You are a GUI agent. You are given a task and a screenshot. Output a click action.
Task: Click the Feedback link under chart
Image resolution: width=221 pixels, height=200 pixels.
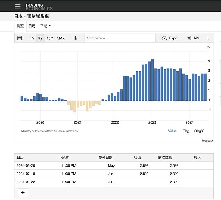207,140
